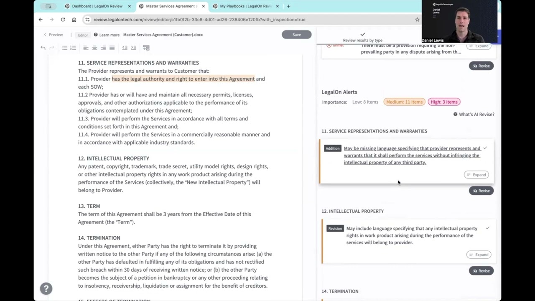Click the presenter webcam video thumbnail
535x301 pixels.
pos(459,22)
